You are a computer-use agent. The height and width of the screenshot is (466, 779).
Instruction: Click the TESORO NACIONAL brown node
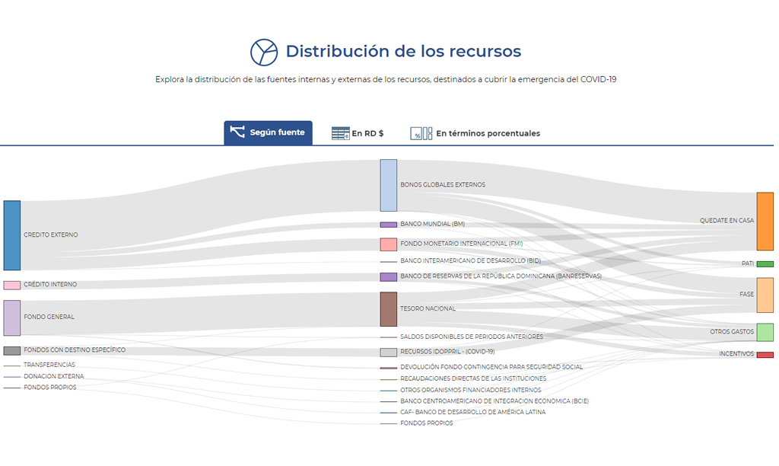(x=388, y=308)
